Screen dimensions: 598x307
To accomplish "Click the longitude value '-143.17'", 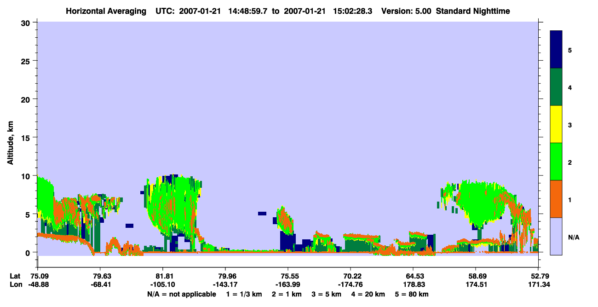I will tap(225, 284).
